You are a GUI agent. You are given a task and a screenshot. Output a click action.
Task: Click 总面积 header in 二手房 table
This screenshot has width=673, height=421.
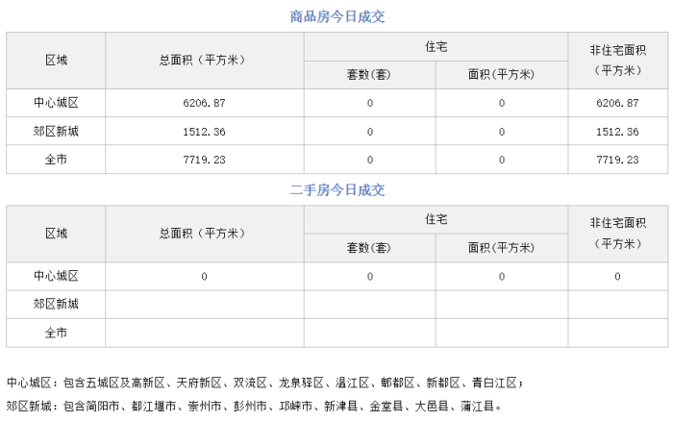[205, 234]
